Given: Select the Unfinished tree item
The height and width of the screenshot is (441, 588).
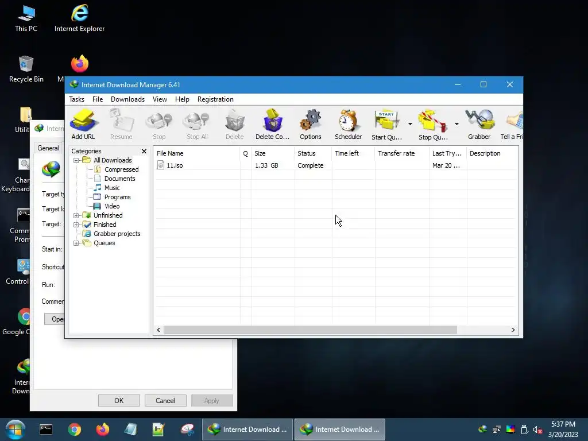Looking at the screenshot, I should click(108, 215).
